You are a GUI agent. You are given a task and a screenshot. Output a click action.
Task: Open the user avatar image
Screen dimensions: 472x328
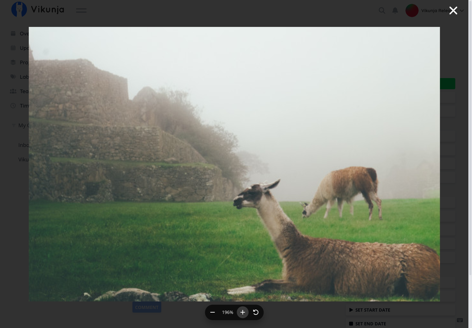coord(412,10)
